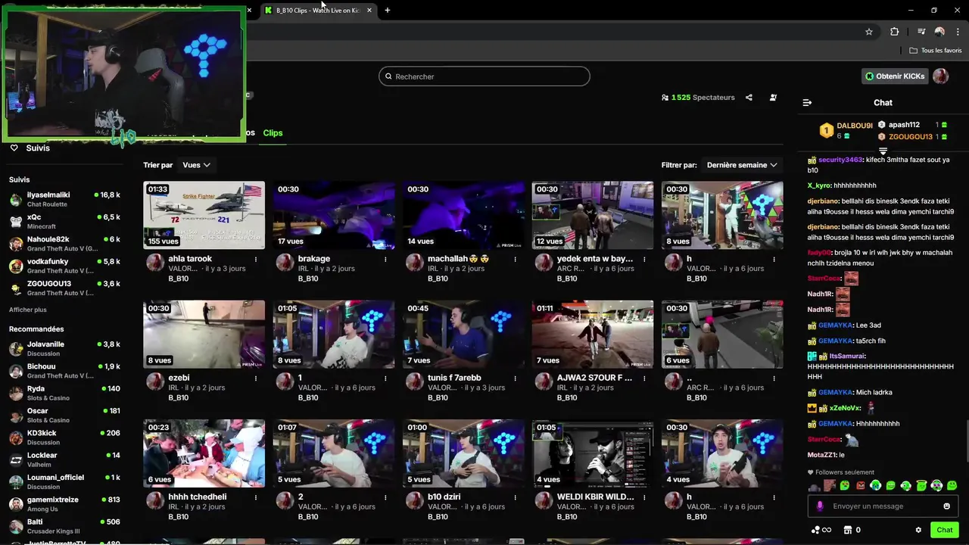Open the AJWA2 S7OUR F clip title
969x545 pixels.
point(594,378)
